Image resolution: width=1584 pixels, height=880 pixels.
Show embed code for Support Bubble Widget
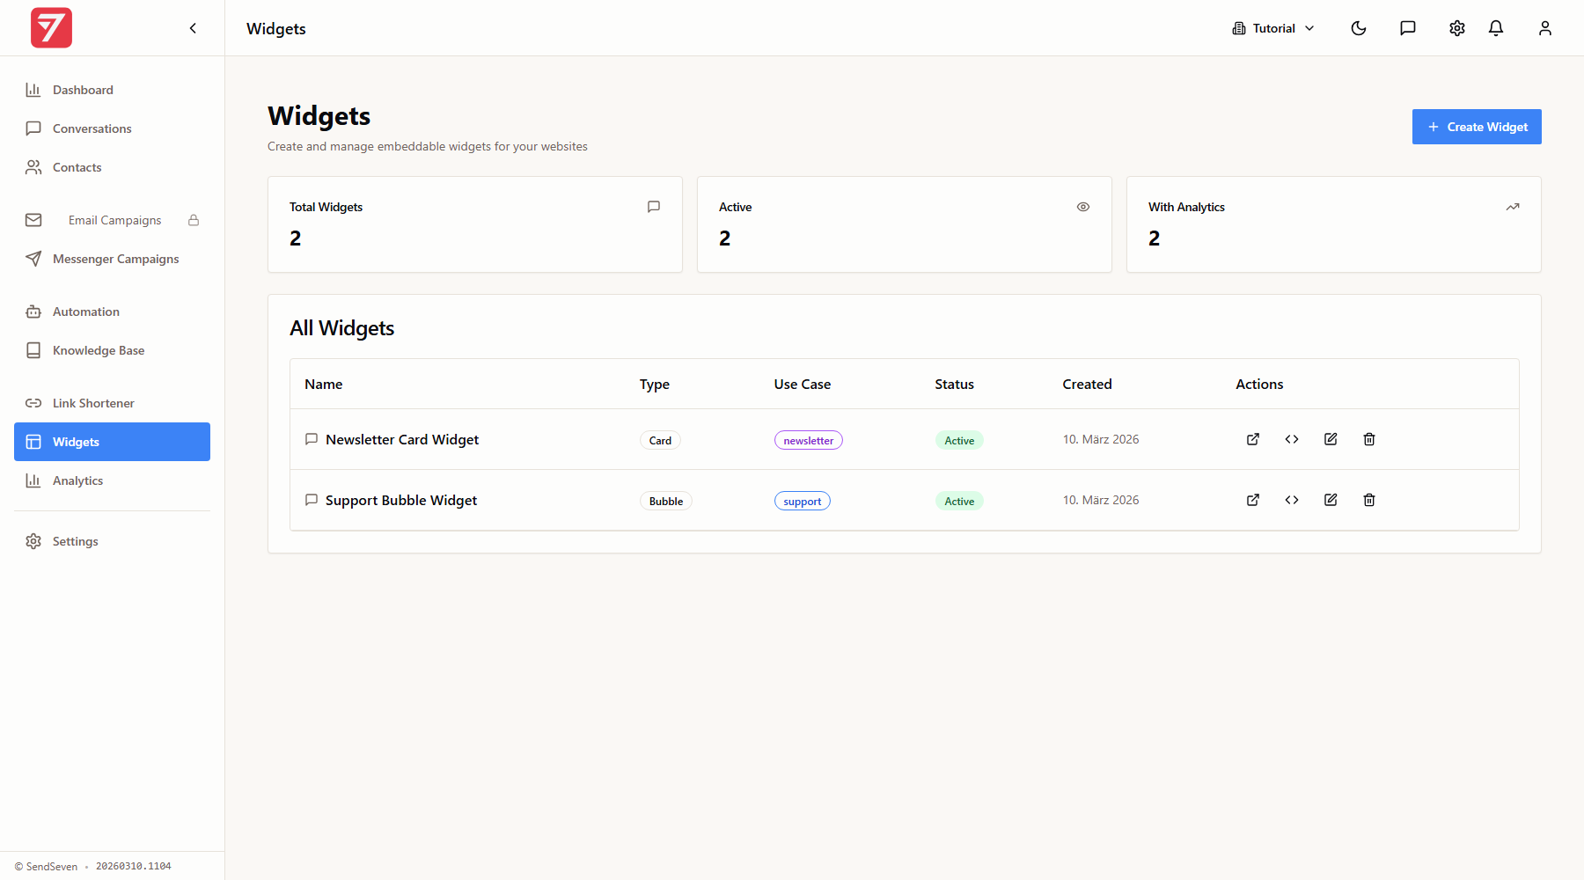[x=1292, y=500]
